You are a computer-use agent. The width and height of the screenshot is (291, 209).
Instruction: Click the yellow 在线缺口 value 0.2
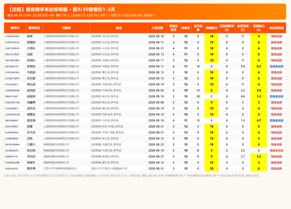(x=258, y=66)
